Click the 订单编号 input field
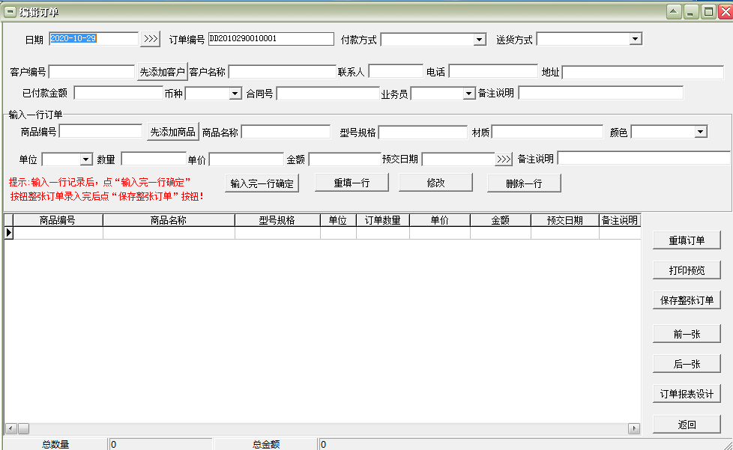The image size is (733, 450). 270,39
